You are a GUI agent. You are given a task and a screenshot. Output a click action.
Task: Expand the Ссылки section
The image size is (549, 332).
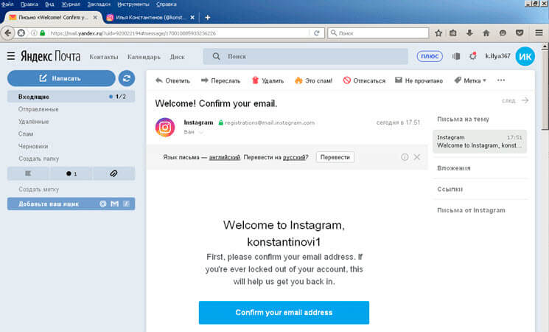point(450,189)
